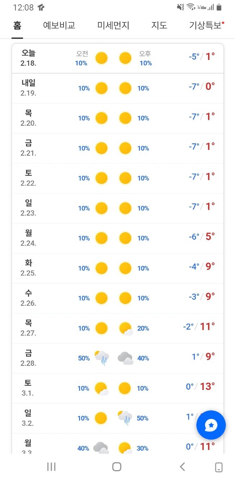Tap Android back navigation button
The width and height of the screenshot is (234, 481).
point(182,467)
